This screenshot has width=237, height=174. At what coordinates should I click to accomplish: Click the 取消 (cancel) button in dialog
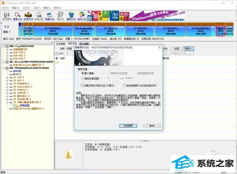pos(152,125)
